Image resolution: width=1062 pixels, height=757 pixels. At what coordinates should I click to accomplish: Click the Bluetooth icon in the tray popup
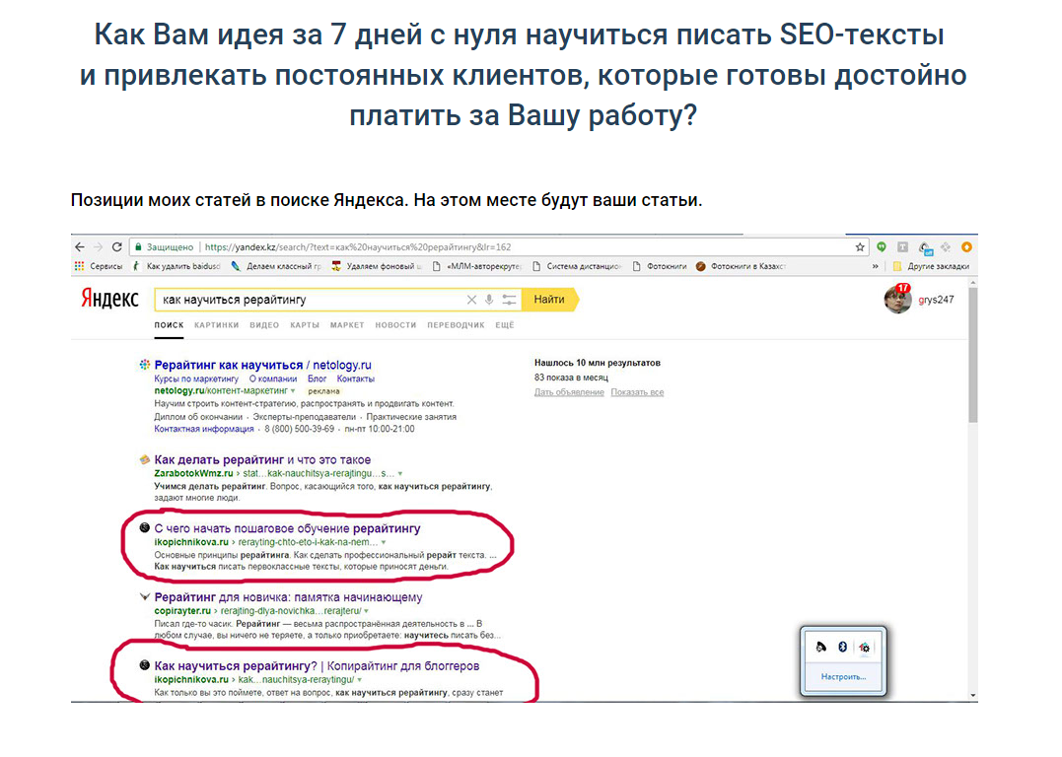[842, 647]
